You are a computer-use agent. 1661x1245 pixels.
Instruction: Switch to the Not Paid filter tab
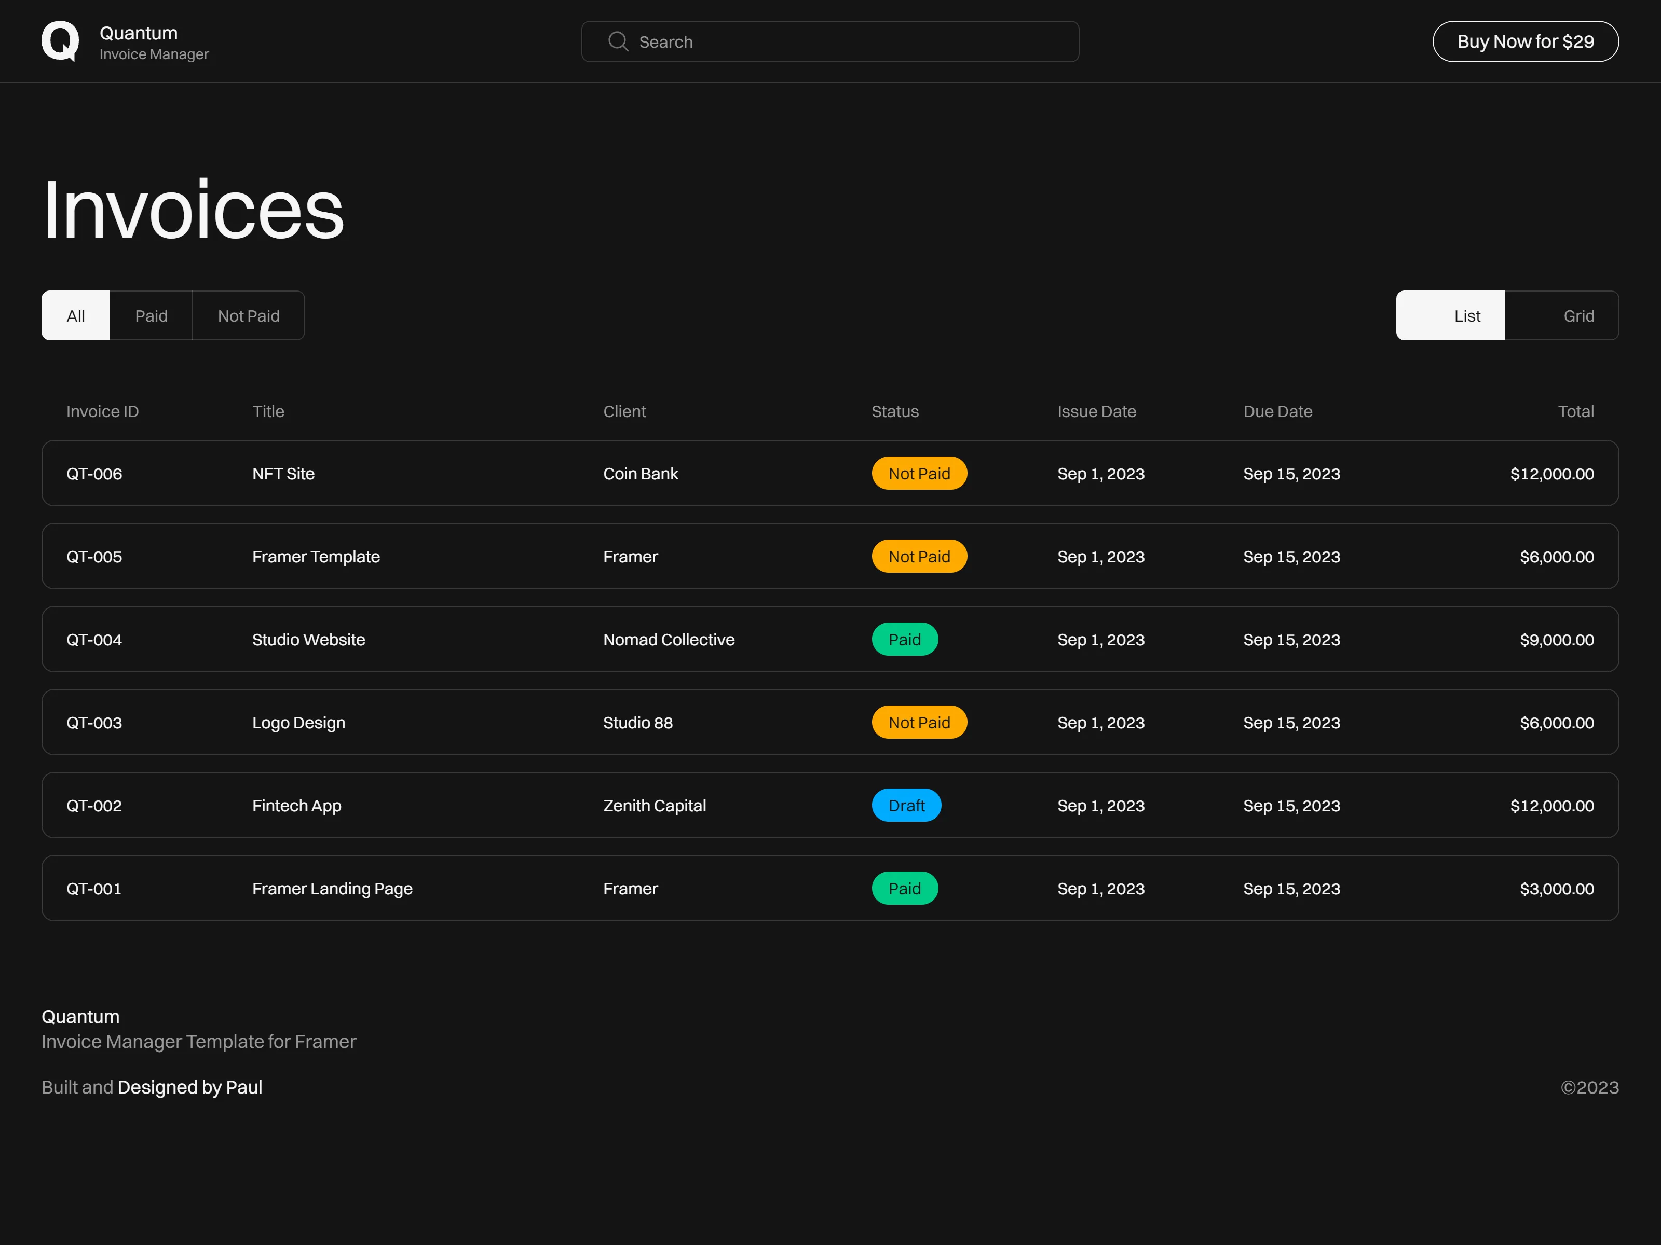coord(249,315)
